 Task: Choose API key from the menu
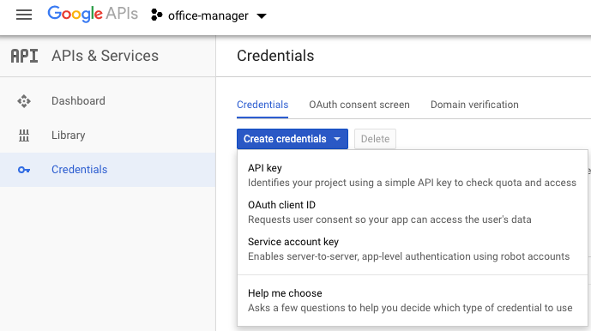tap(413, 175)
